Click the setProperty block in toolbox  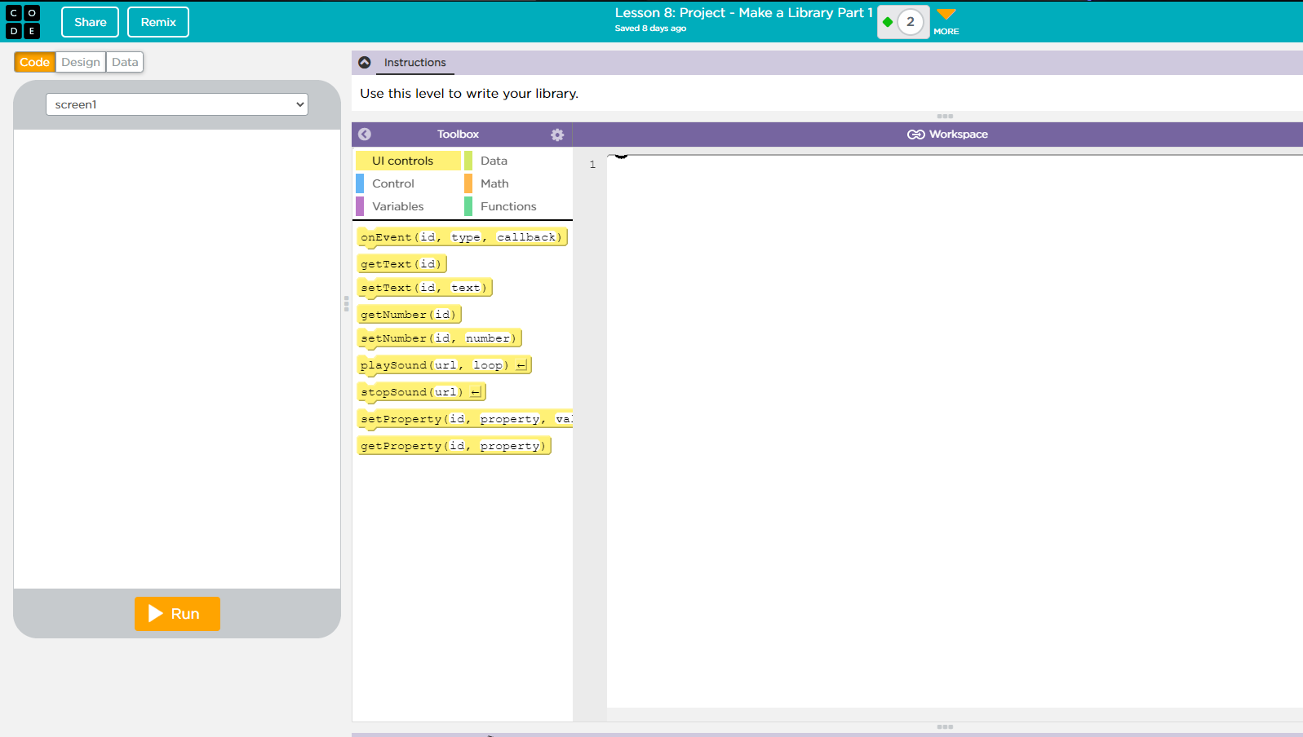click(x=465, y=419)
